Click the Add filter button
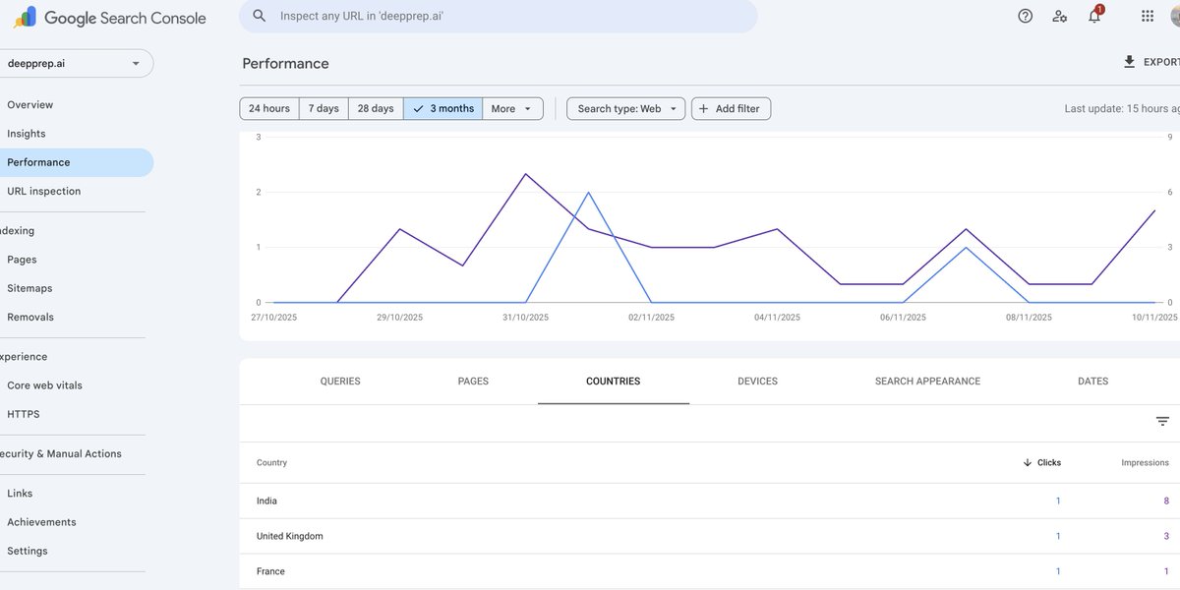This screenshot has height=590, width=1180. pyautogui.click(x=731, y=108)
